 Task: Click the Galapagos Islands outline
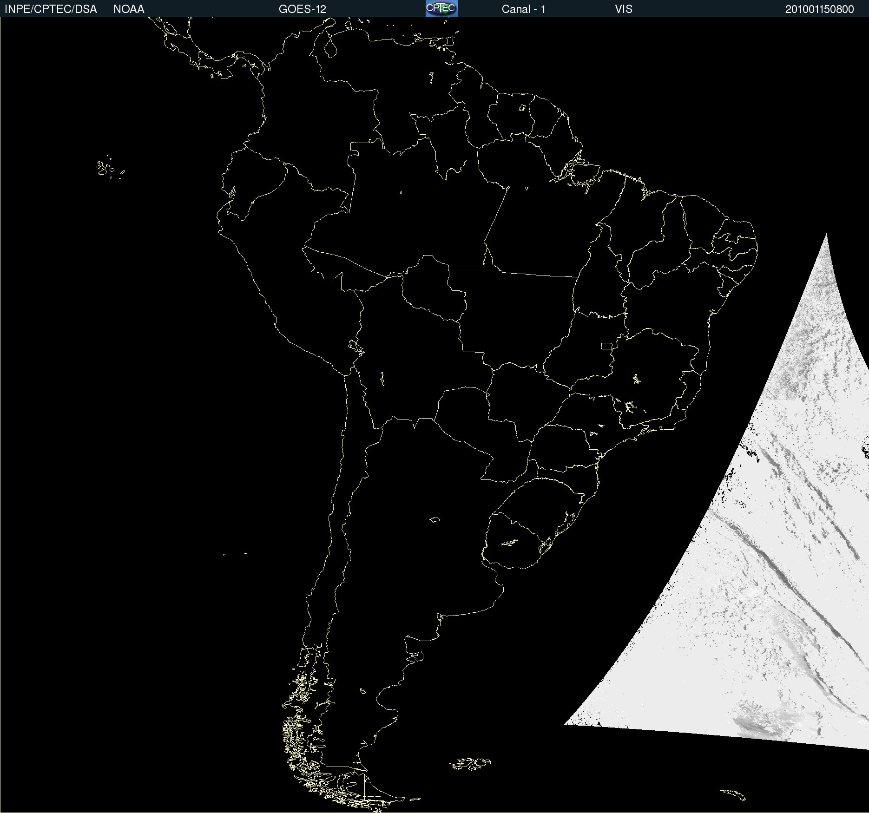(110, 168)
